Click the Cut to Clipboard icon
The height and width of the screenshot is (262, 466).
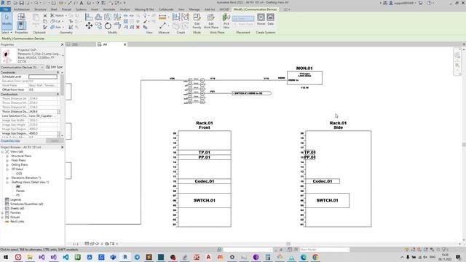[x=45, y=15]
